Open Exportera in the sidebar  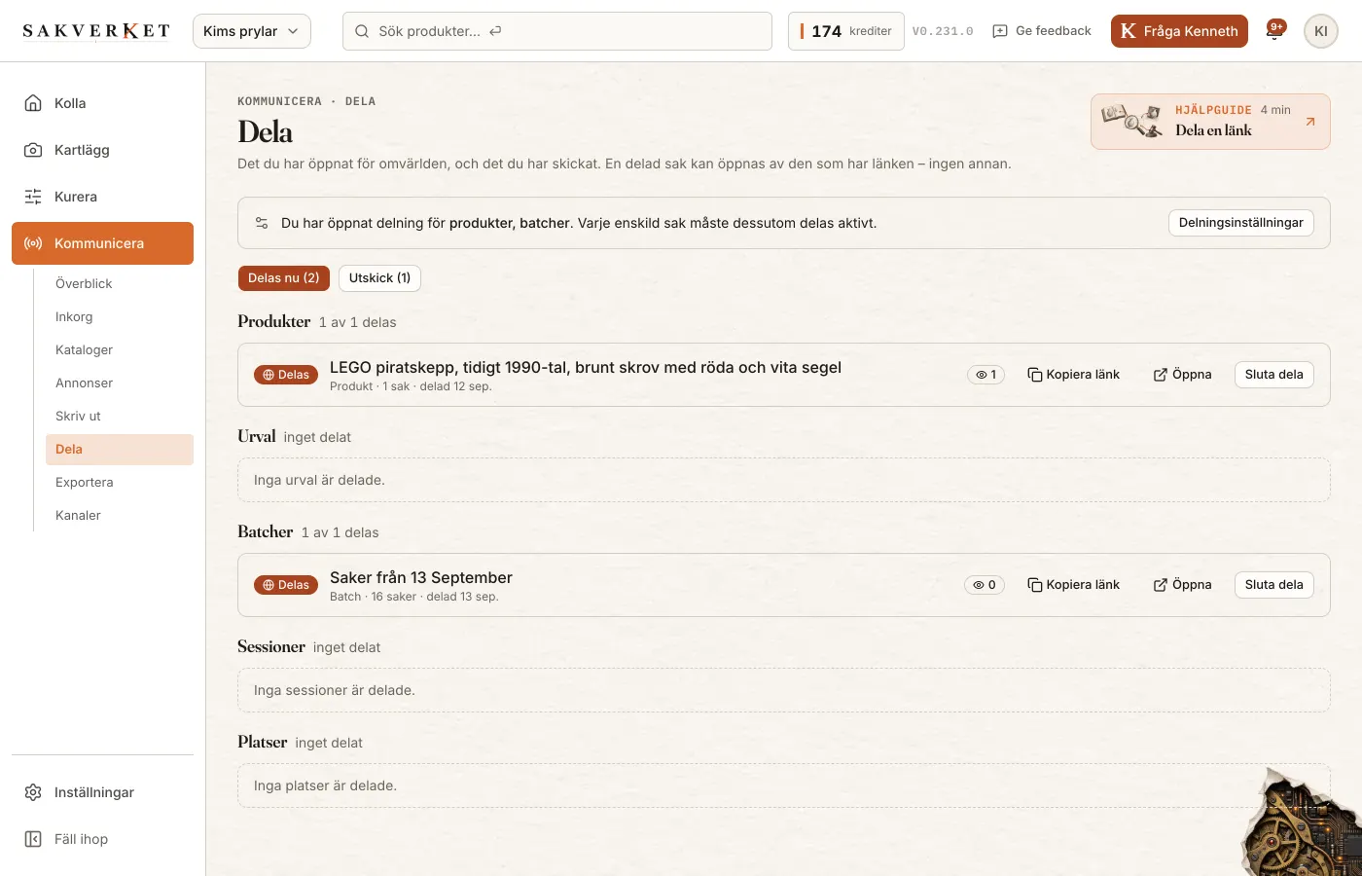[120, 483]
